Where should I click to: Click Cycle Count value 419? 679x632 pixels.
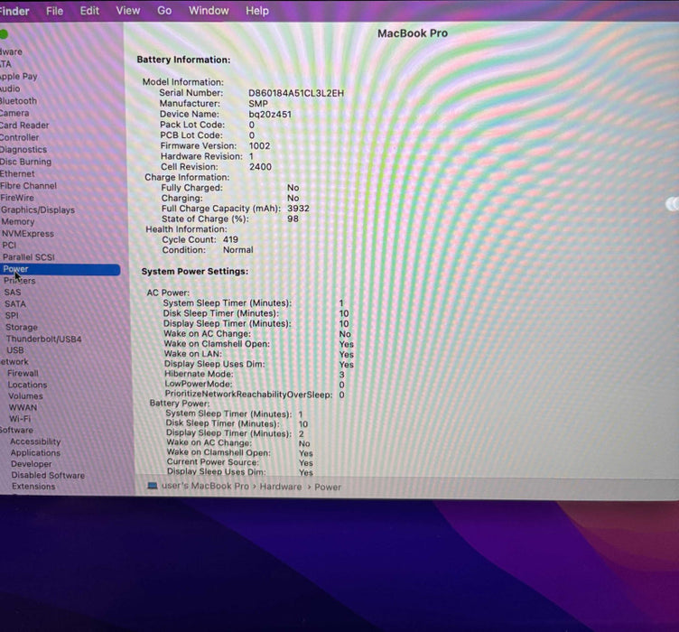[230, 240]
